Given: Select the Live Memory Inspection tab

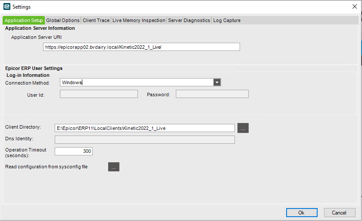Looking at the screenshot, I should (139, 20).
